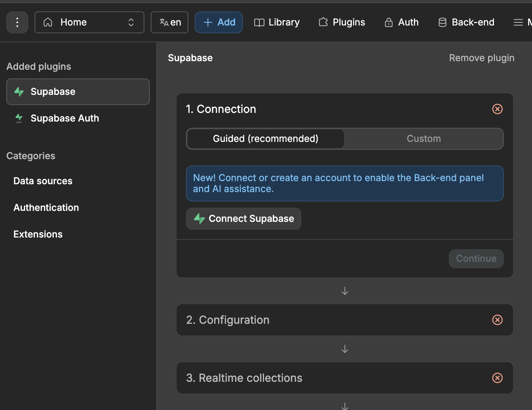The image size is (532, 410).
Task: Open the Home page selector dropdown
Action: tap(89, 22)
